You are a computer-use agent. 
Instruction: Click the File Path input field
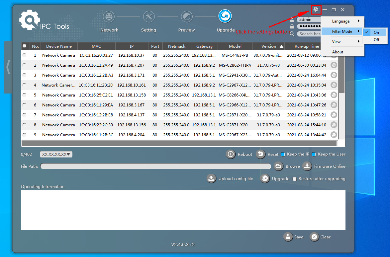tap(156, 166)
